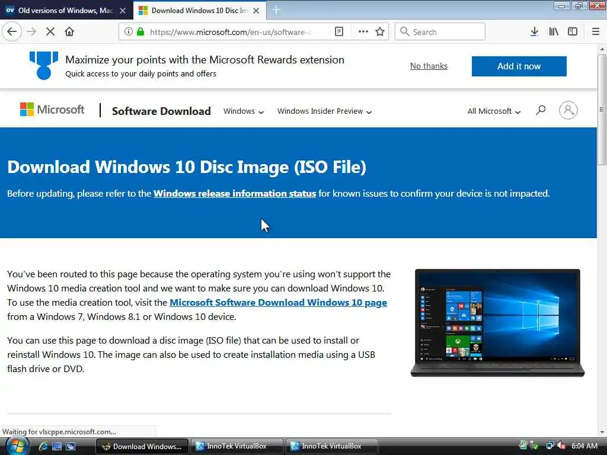Launch Internet Explorer from quick launch
Viewport: 607px width, 455px height.
point(43,447)
